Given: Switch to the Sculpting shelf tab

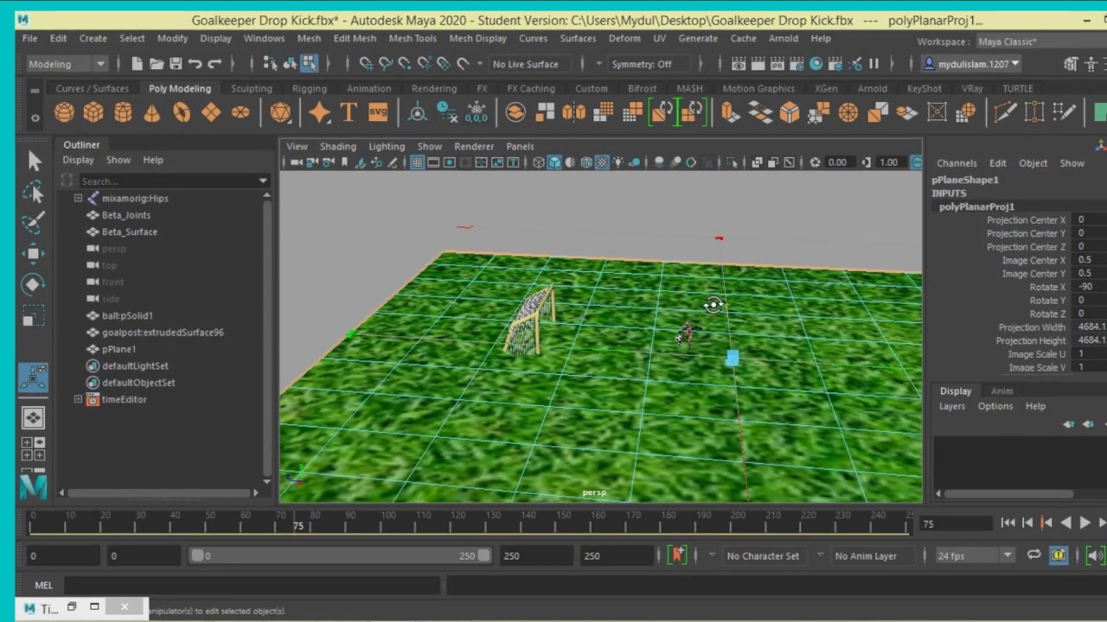Looking at the screenshot, I should pos(251,88).
